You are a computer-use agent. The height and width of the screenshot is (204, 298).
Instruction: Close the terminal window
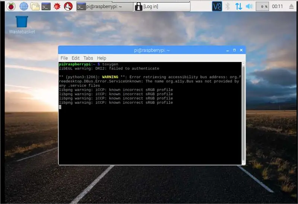point(241,50)
